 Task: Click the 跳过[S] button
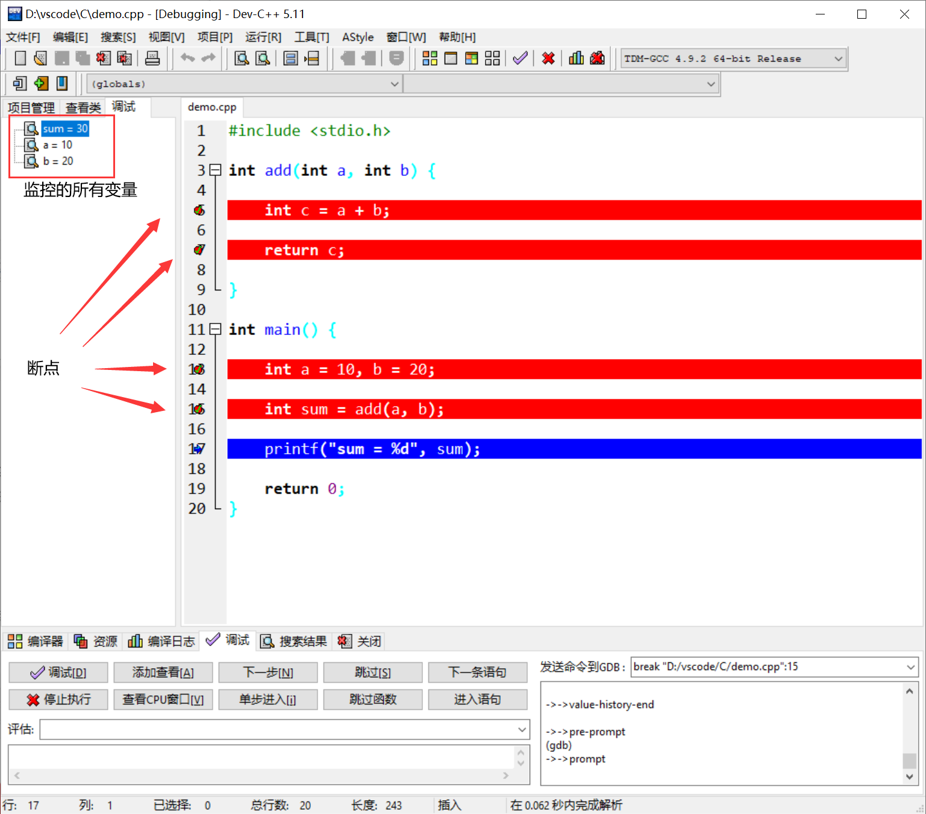pos(373,672)
